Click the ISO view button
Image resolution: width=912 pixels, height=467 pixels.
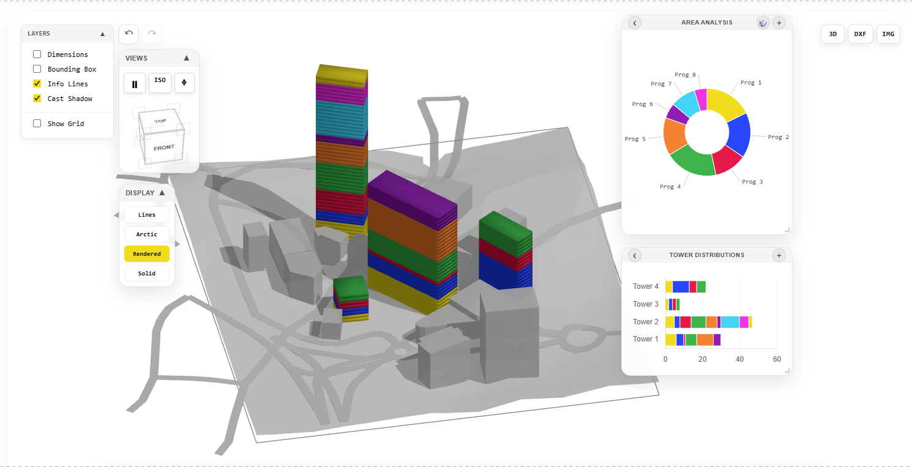click(x=160, y=83)
